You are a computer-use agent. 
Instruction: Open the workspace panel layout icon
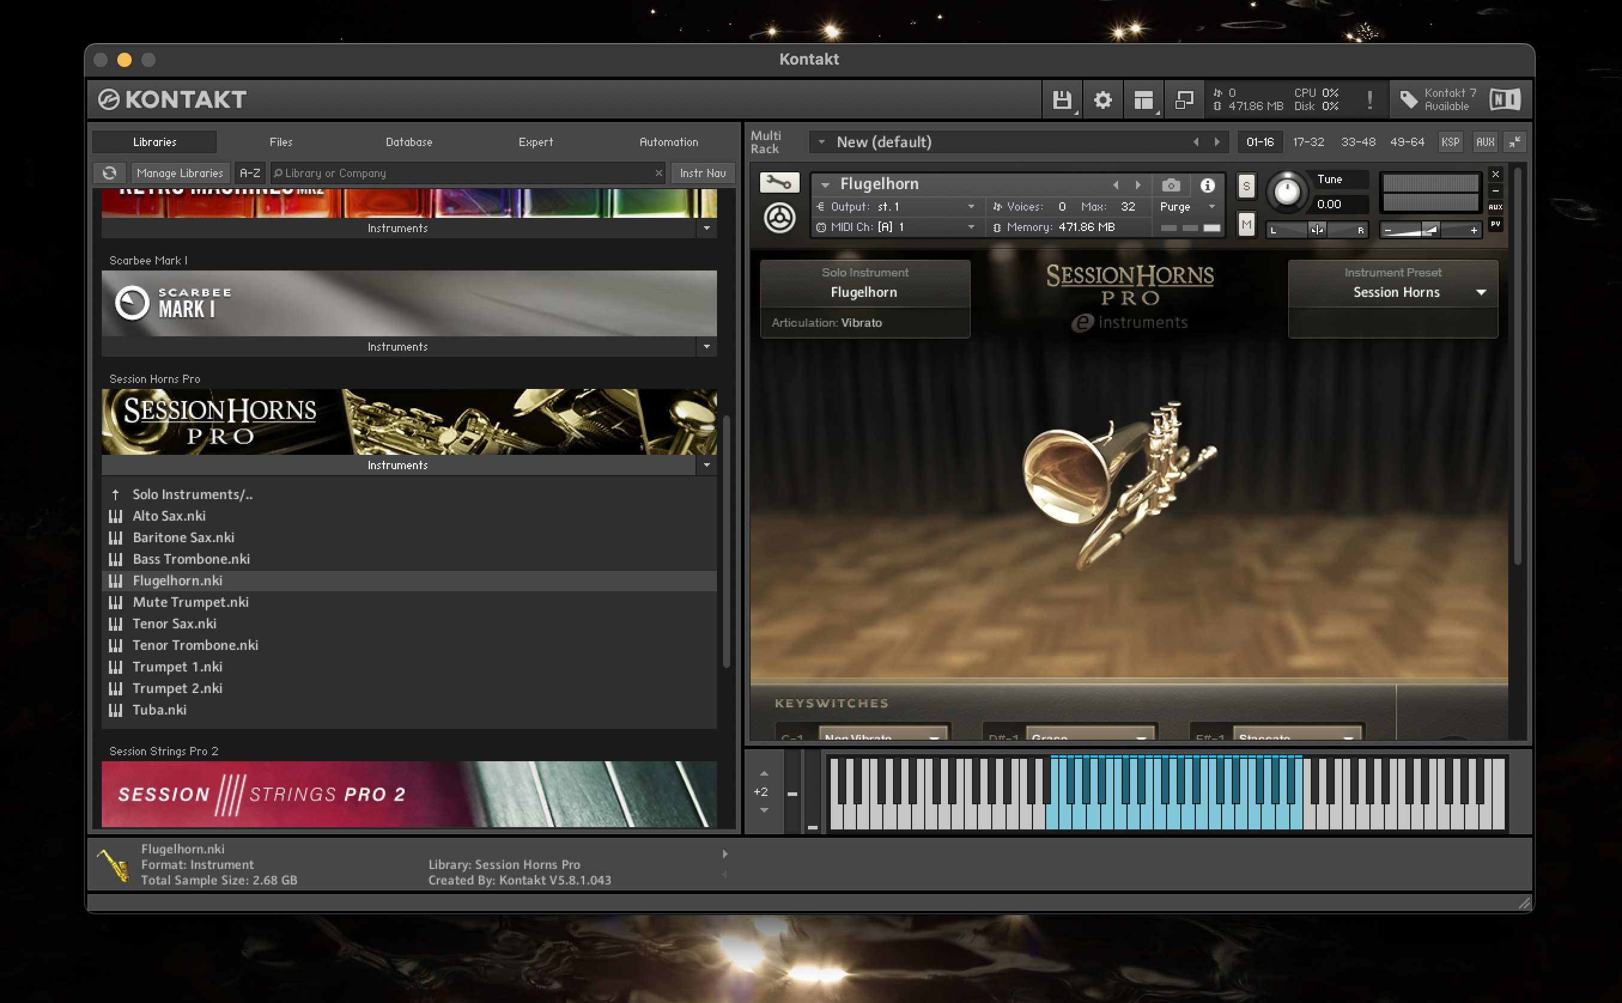point(1143,99)
